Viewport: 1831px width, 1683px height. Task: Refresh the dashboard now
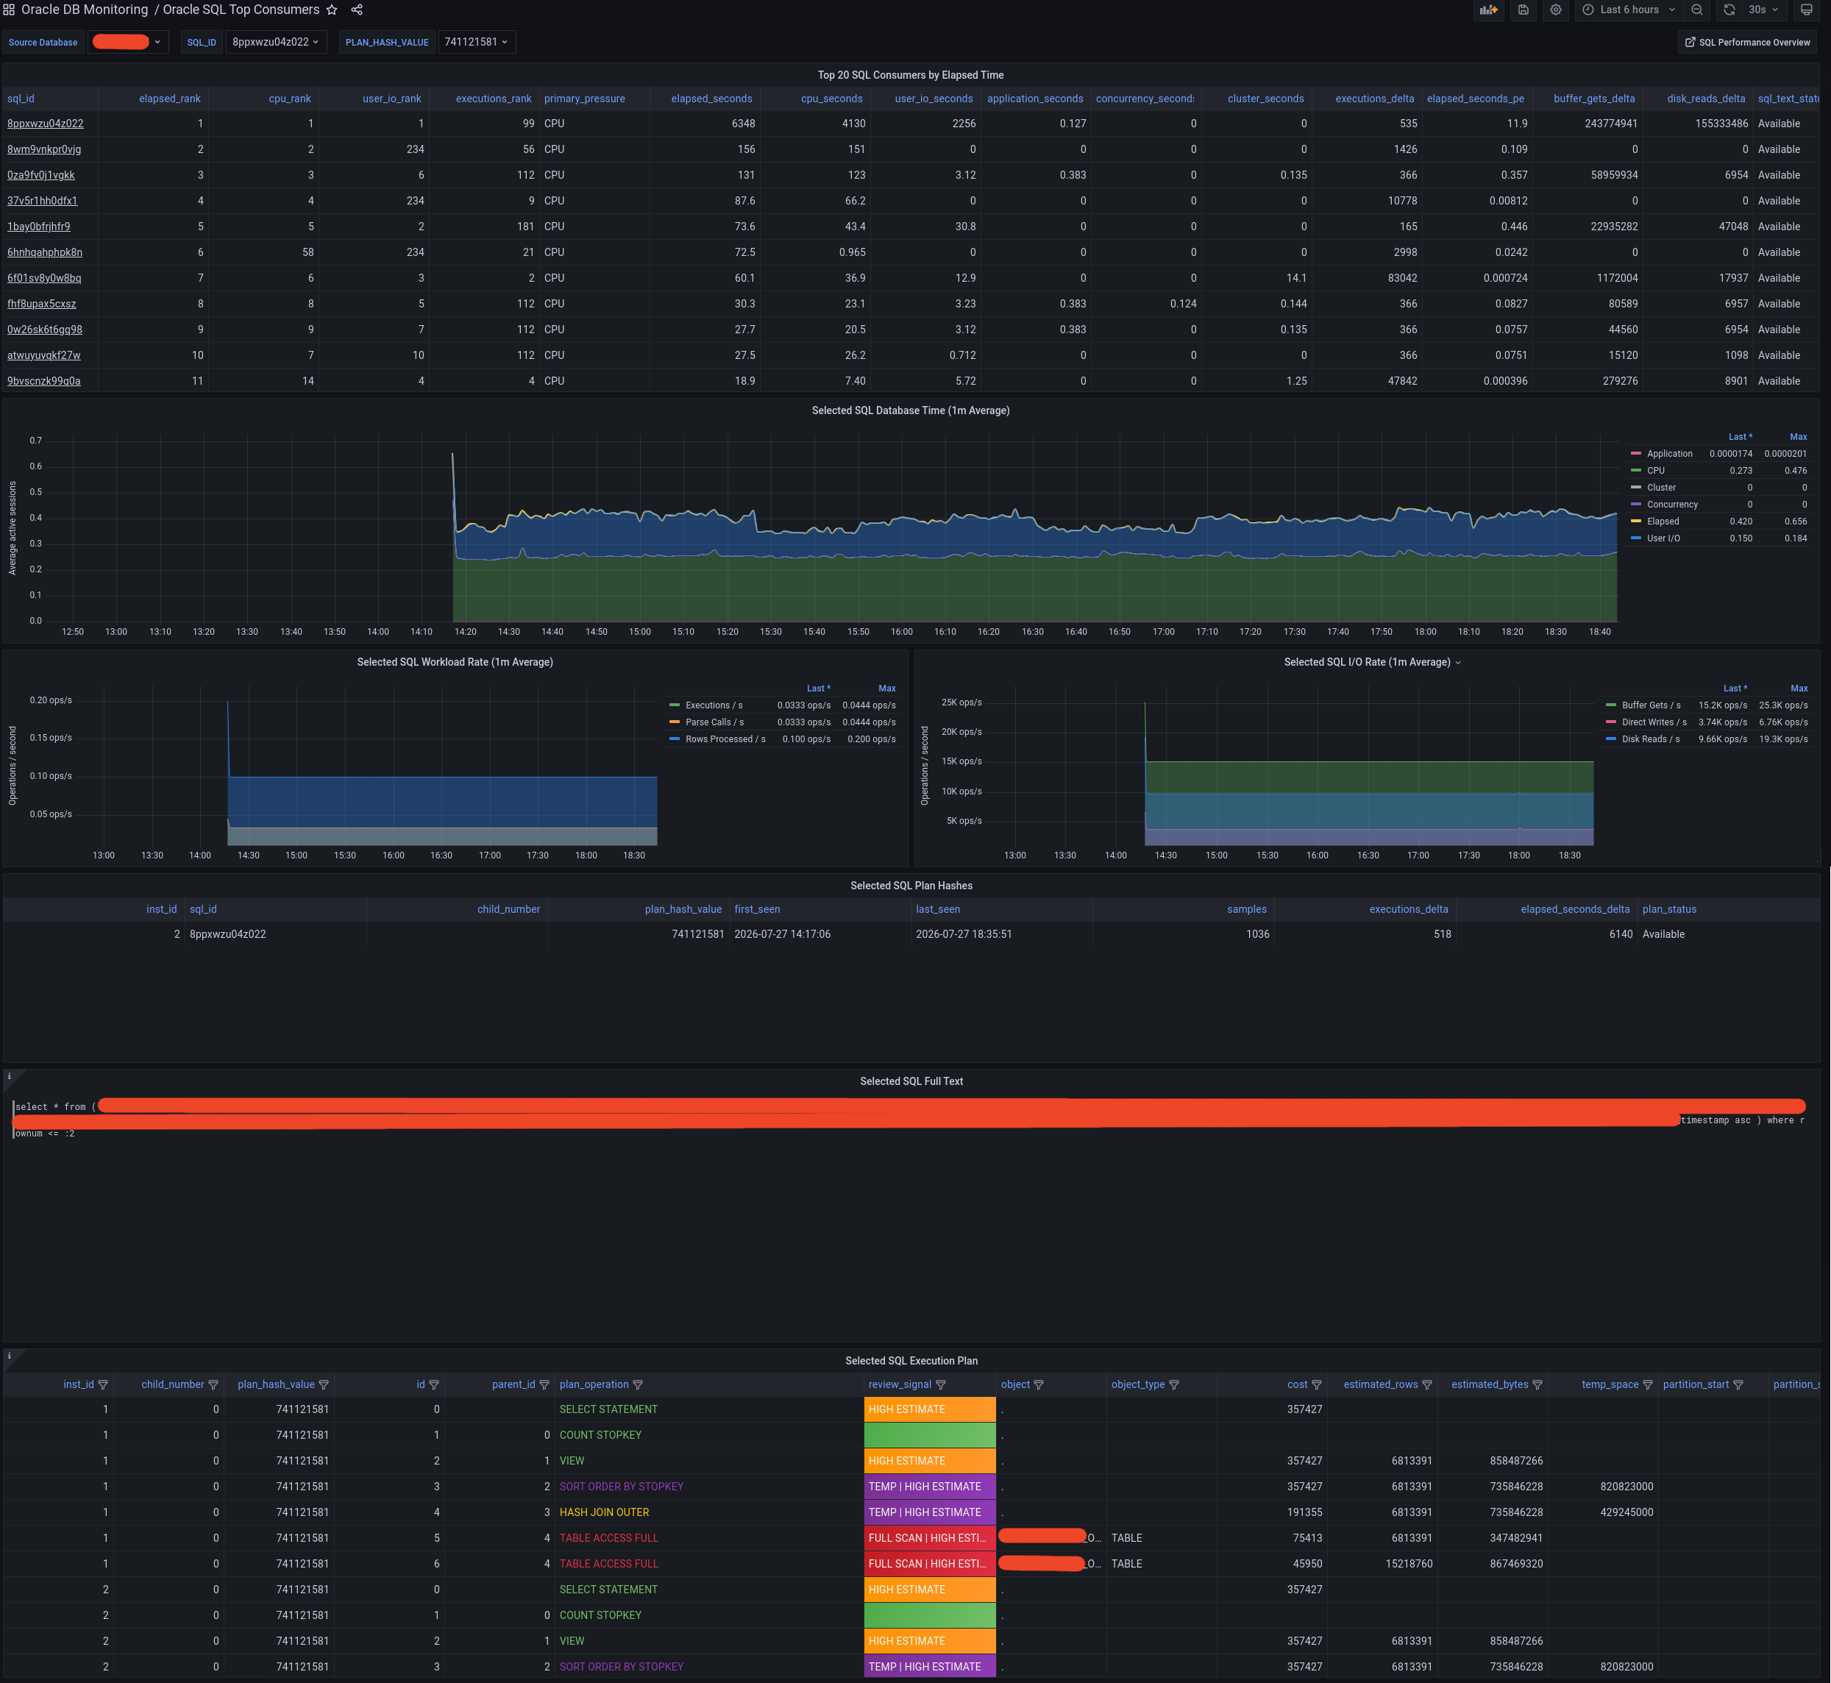click(x=1729, y=10)
